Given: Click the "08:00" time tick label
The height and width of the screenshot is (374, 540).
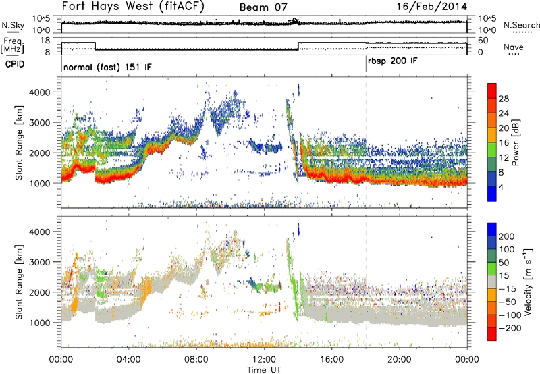Looking at the screenshot, I should point(196,360).
